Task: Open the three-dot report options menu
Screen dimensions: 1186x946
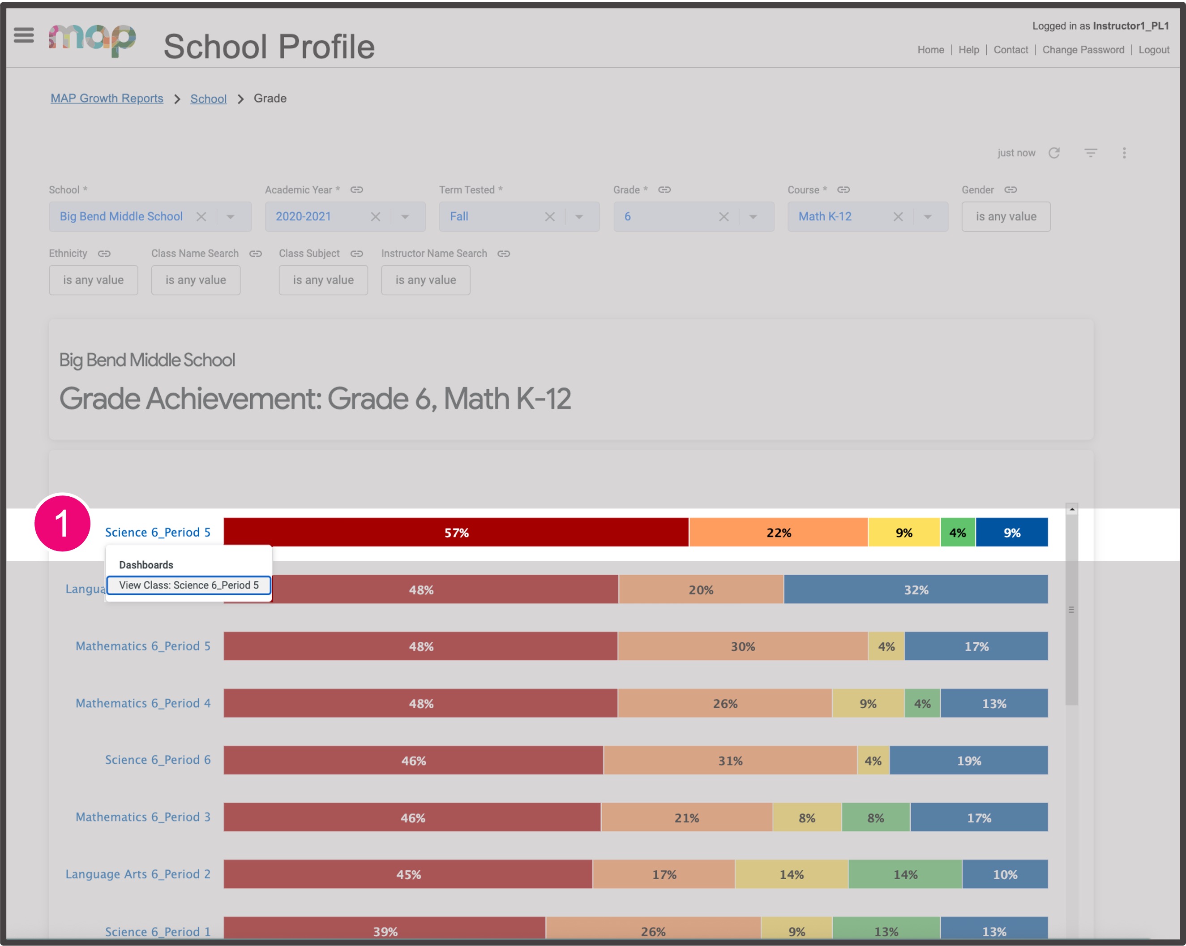Action: [1124, 153]
